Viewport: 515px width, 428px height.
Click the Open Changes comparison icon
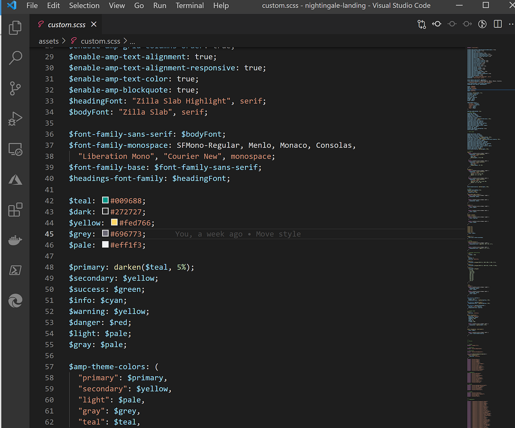(x=421, y=24)
